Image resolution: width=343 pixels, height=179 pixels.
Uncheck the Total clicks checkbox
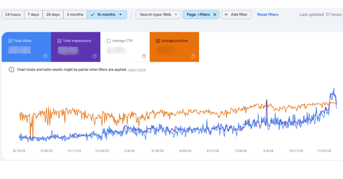coord(10,41)
